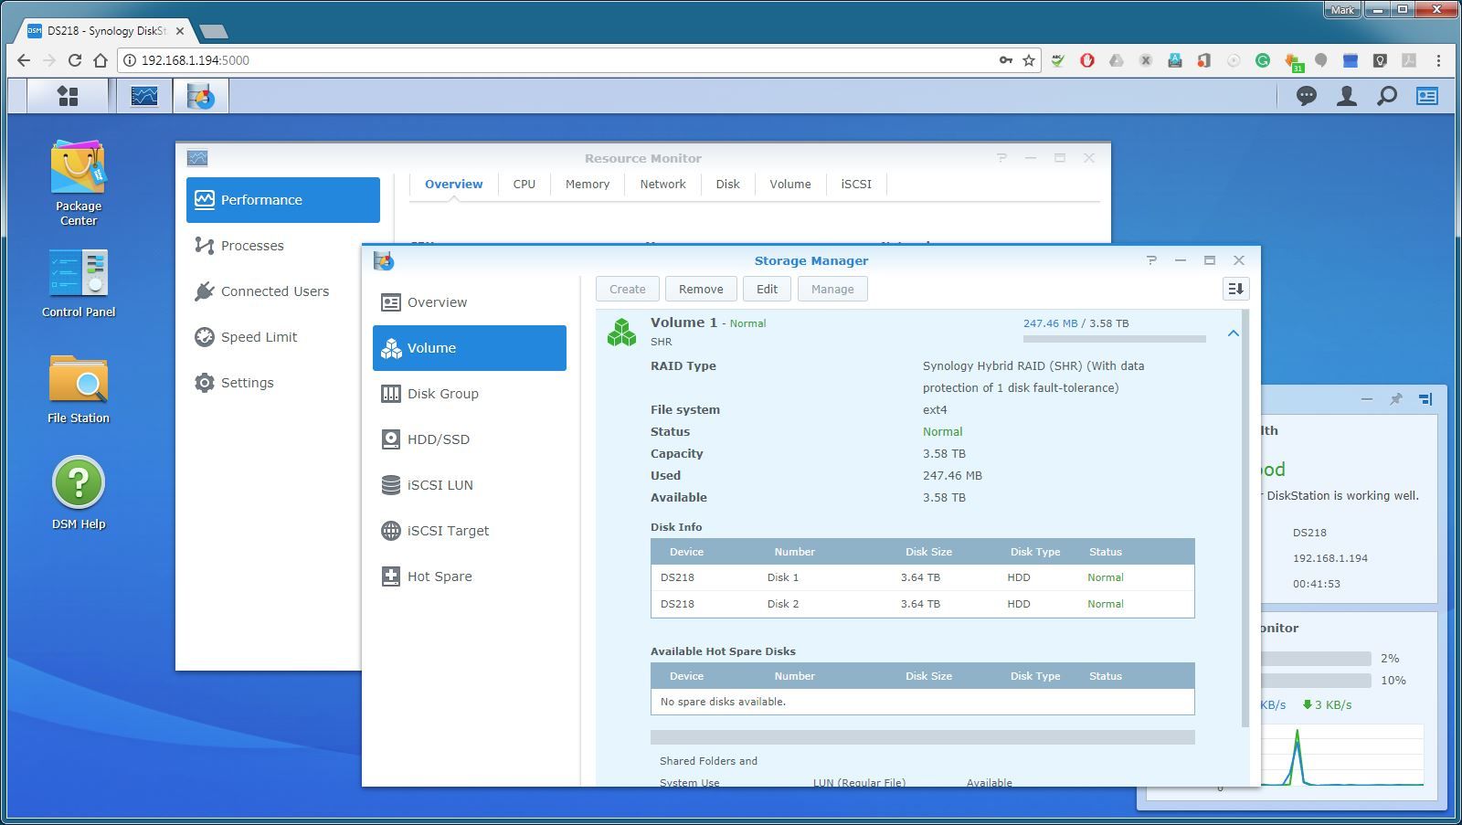Toggle pin on the widget panel

1396,399
